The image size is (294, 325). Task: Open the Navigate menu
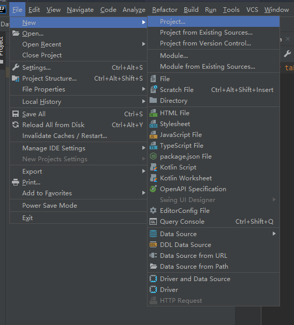pos(80,10)
